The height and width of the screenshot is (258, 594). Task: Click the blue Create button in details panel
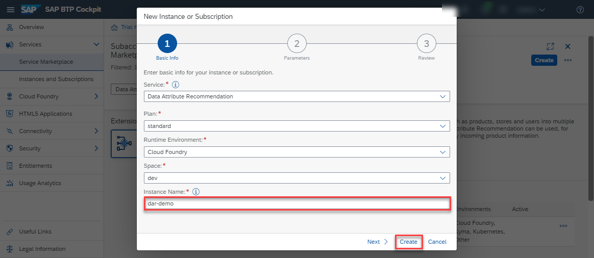tap(544, 60)
